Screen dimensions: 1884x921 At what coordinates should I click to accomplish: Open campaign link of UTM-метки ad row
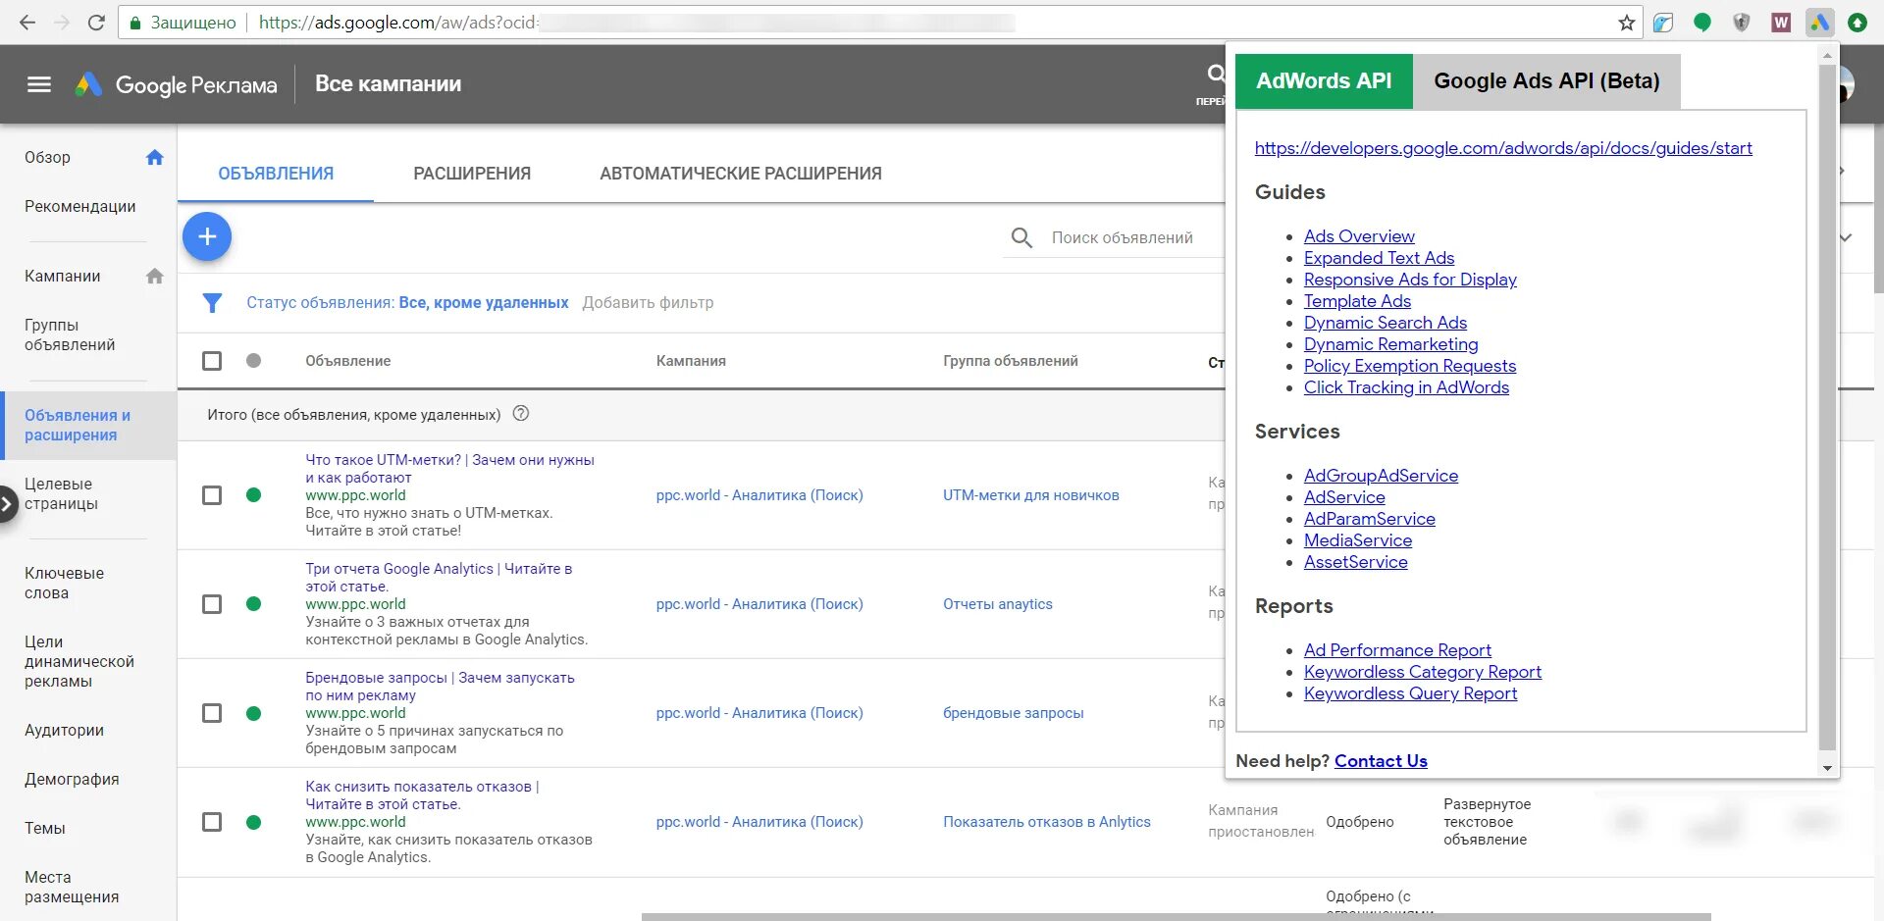pos(759,495)
